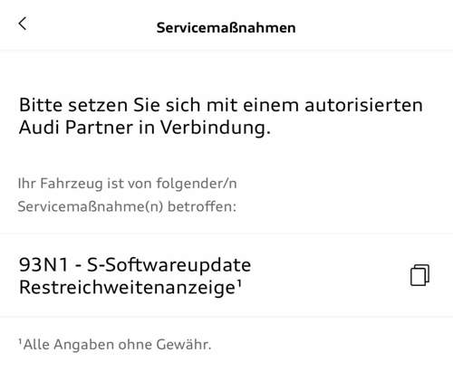Screen dimensions: 453x372
Task: Tap the footnote marker before 'Alle Angaben'
Action: 20,341
